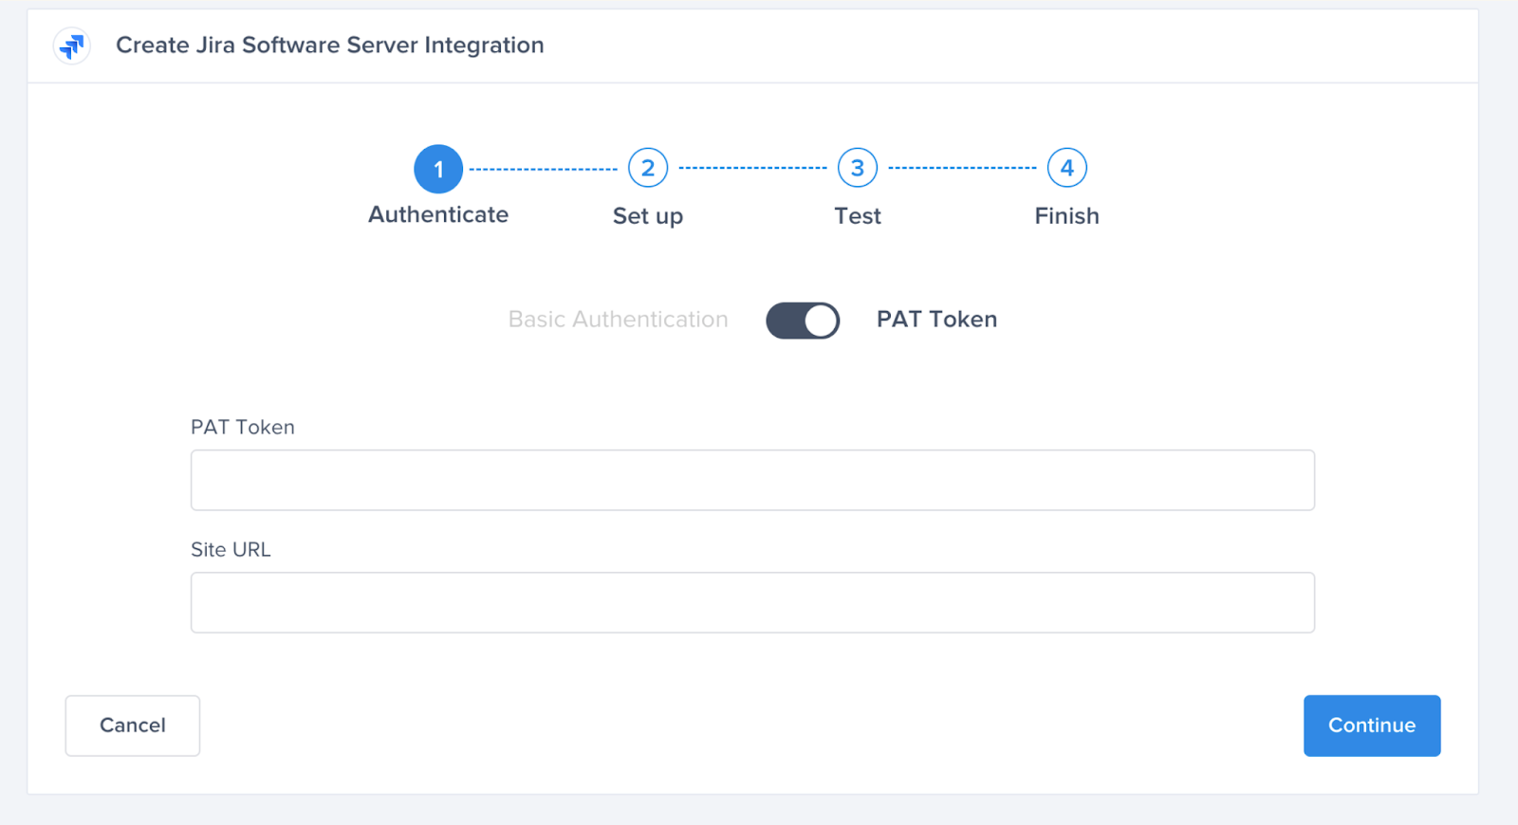Click the Authenticate step label
The height and width of the screenshot is (825, 1518).
[438, 215]
